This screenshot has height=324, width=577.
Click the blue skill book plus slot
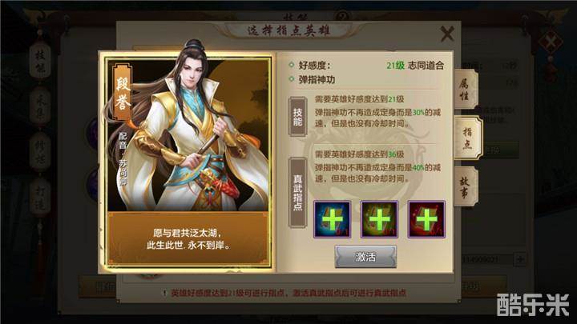332,219
